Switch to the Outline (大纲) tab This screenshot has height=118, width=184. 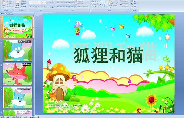point(9,14)
